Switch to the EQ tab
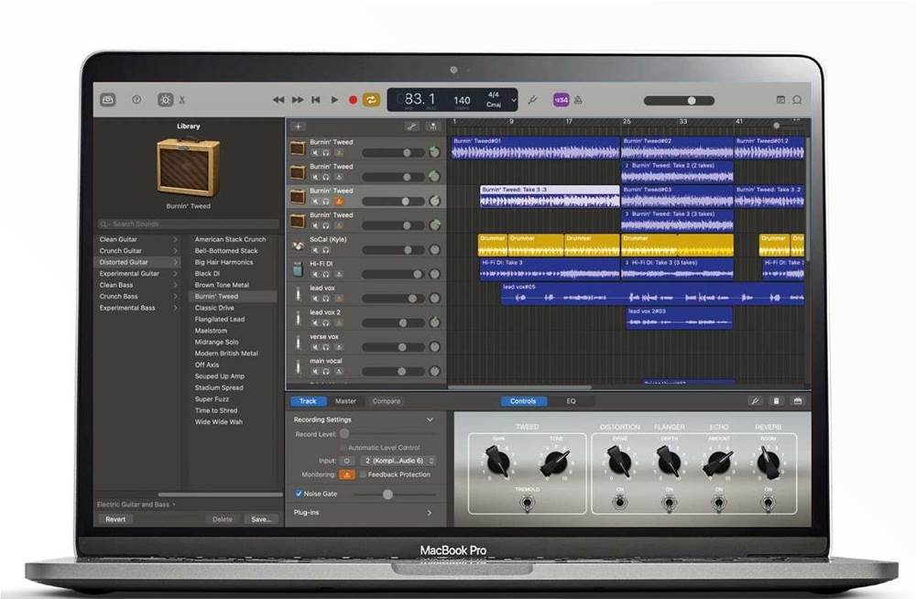 tap(571, 401)
